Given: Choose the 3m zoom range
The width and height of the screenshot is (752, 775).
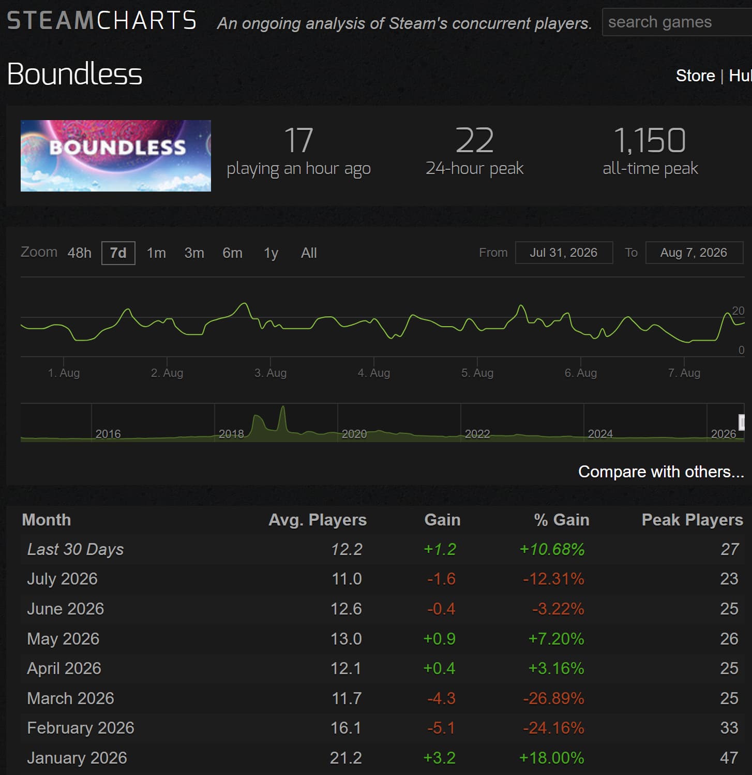Looking at the screenshot, I should click(x=194, y=253).
